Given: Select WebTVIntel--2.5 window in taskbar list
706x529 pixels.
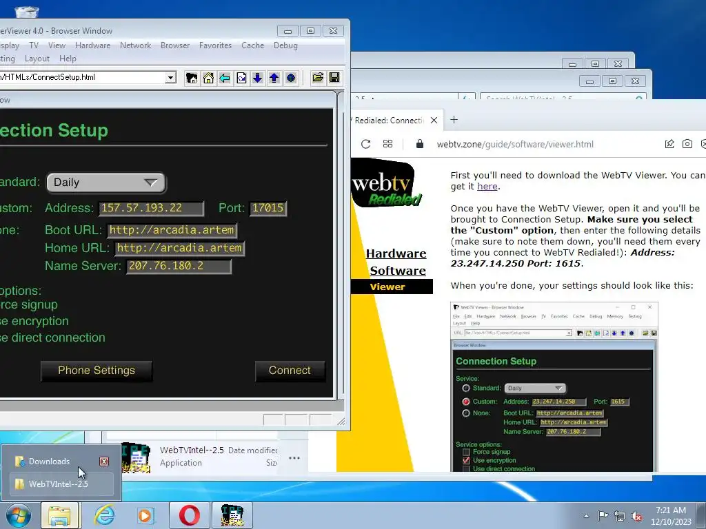Looking at the screenshot, I should coord(61,484).
